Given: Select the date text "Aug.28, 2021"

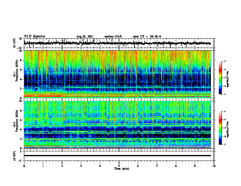Looking at the screenshot, I should point(85,36).
